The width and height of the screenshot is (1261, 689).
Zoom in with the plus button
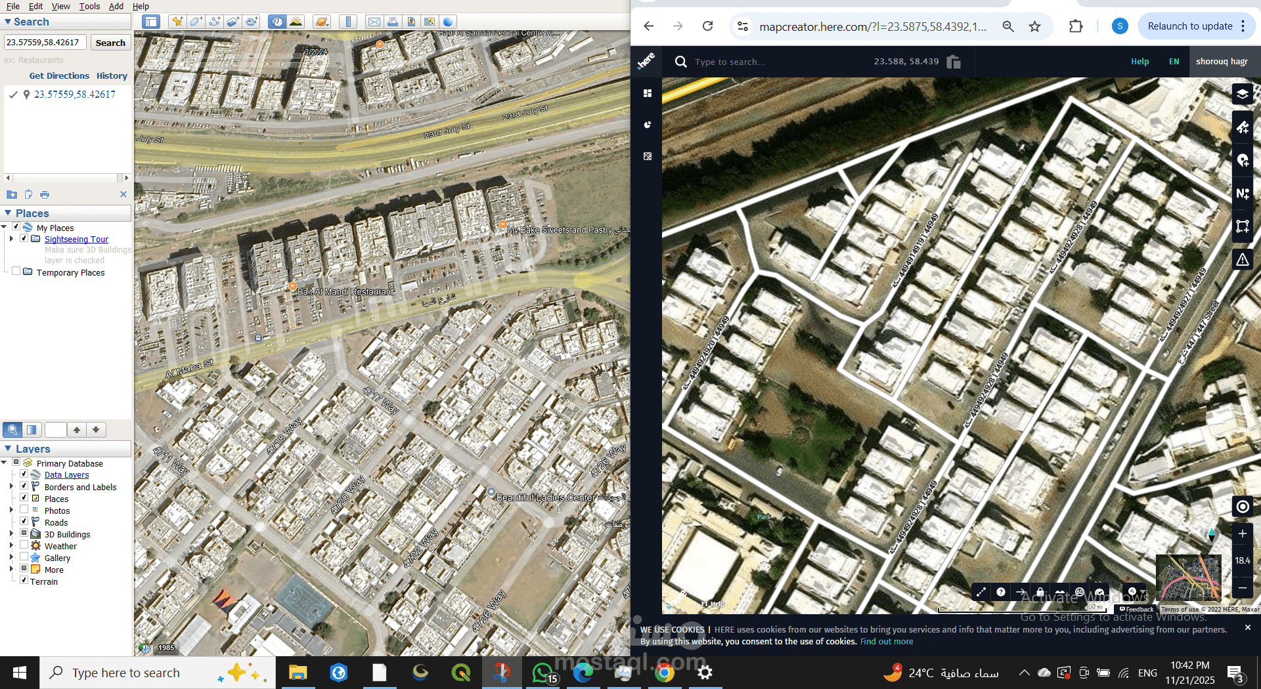pyautogui.click(x=1242, y=533)
